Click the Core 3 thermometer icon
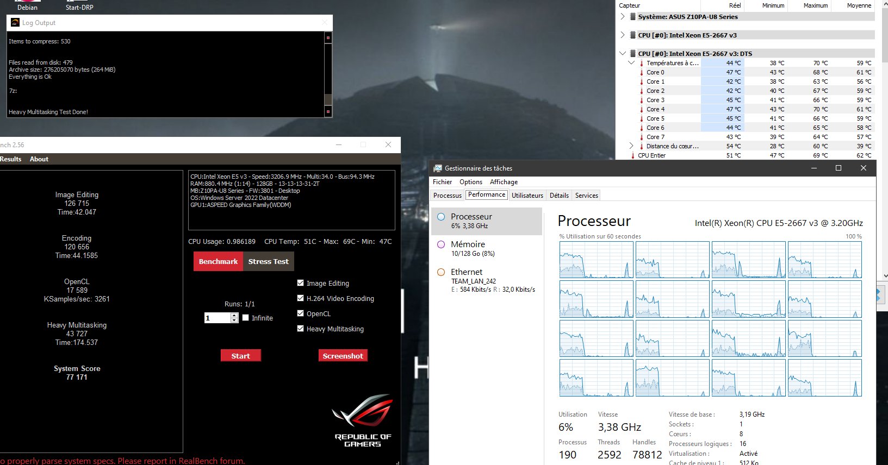Image resolution: width=888 pixels, height=465 pixels. (642, 100)
